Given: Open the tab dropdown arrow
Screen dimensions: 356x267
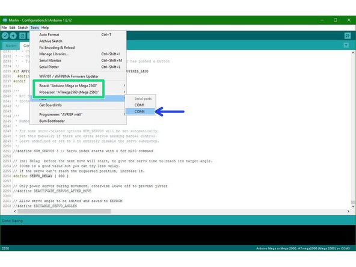Looking at the screenshot, I should click(x=346, y=45).
